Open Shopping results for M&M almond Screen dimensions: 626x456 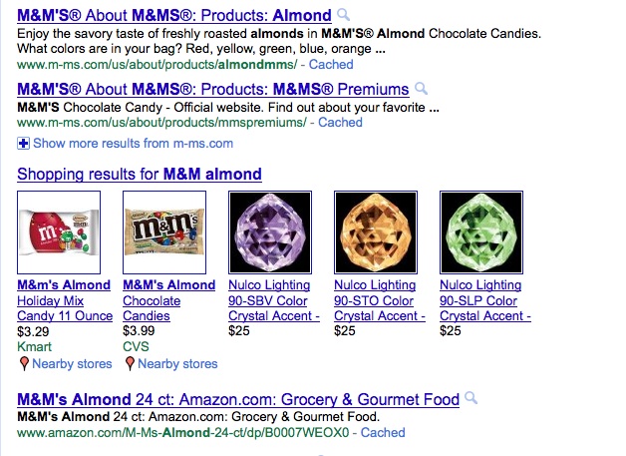140,175
